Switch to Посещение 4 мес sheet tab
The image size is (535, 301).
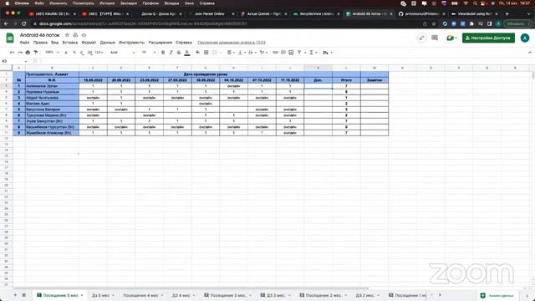[140, 295]
